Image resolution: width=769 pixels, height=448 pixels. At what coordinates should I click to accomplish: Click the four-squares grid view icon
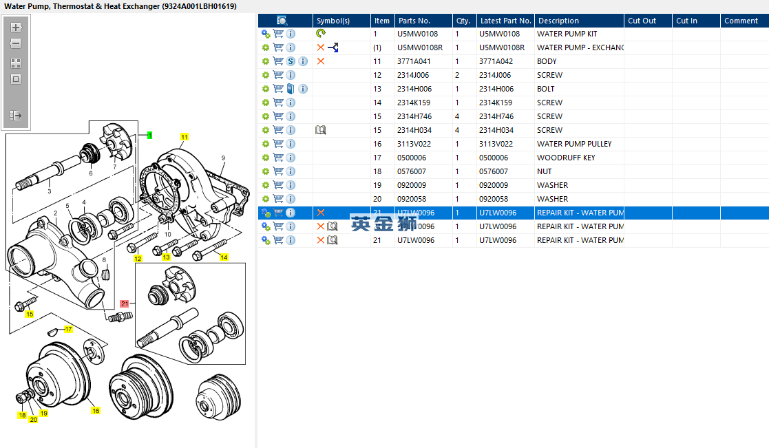pyautogui.click(x=16, y=63)
